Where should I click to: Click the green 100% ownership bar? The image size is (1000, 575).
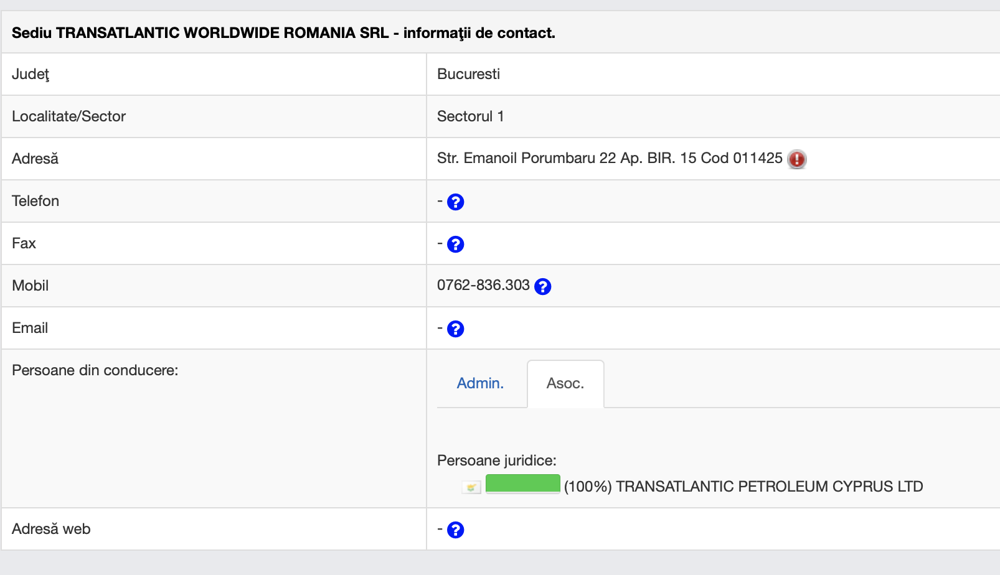(x=522, y=484)
